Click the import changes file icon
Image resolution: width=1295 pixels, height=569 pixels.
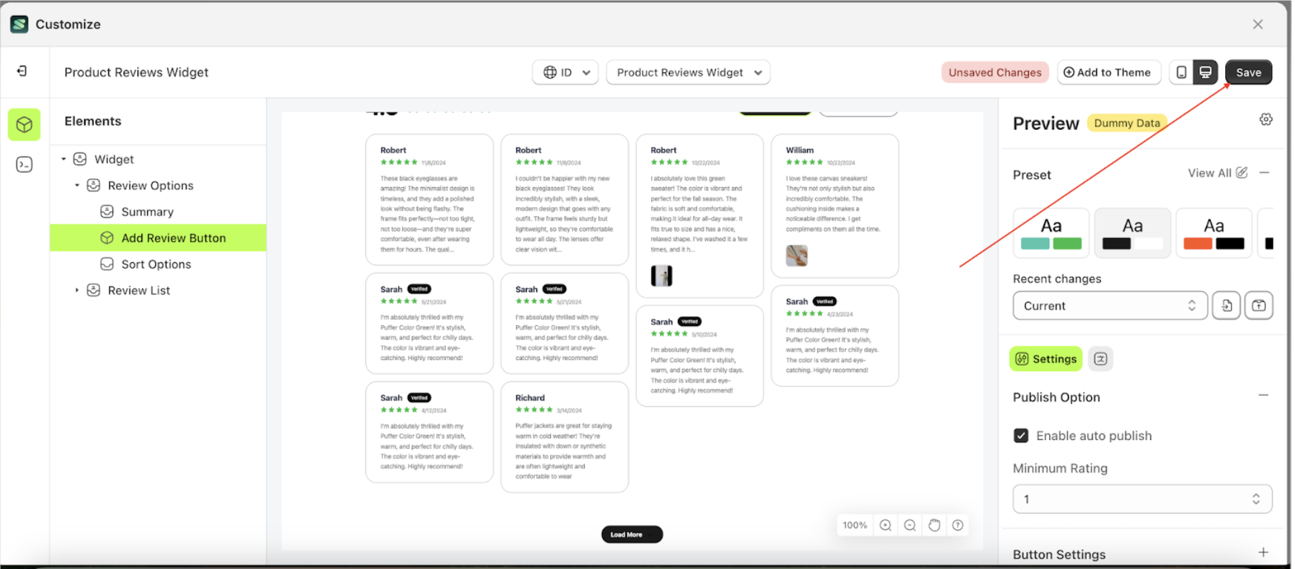[1226, 305]
